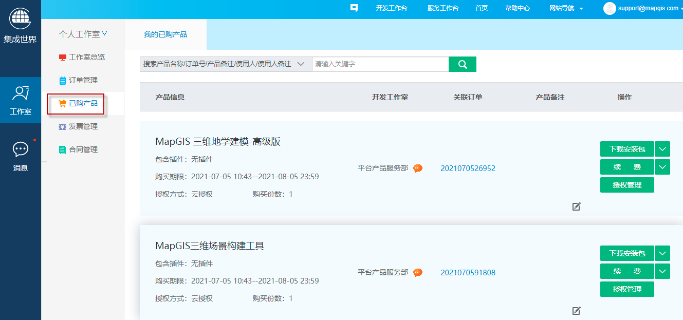
Task: Expand 续费 options arrow for 三维场景构建工具
Action: pyautogui.click(x=662, y=271)
